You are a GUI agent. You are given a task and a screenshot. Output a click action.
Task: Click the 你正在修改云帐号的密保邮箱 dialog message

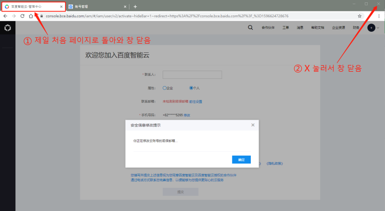(x=155, y=141)
